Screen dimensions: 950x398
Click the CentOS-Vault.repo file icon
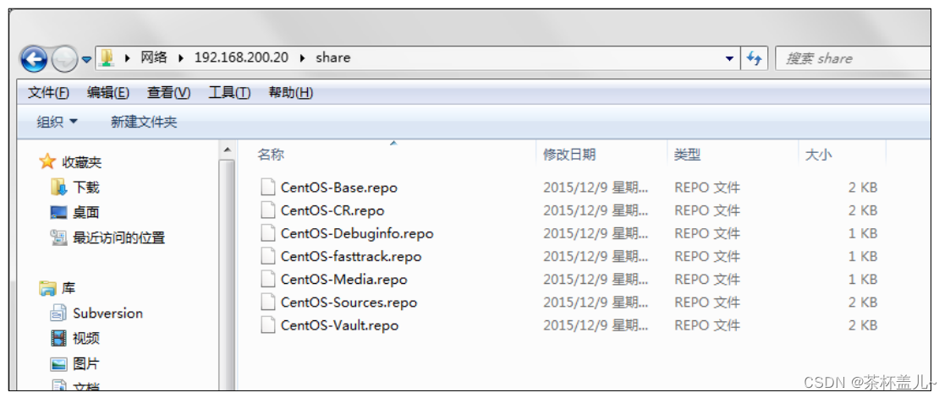pyautogui.click(x=268, y=324)
